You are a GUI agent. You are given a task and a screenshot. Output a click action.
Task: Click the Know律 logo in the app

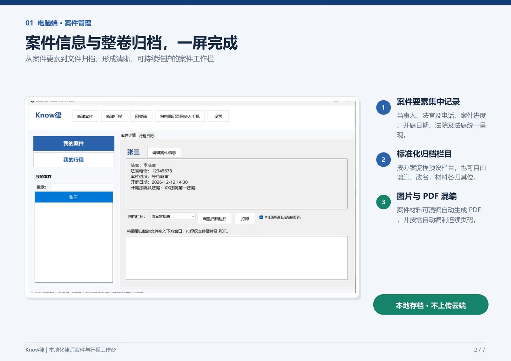(48, 115)
